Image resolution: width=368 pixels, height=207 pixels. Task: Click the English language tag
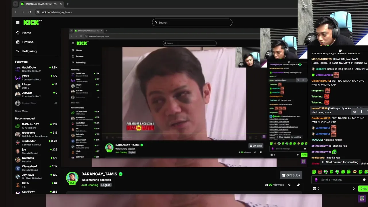tap(106, 185)
